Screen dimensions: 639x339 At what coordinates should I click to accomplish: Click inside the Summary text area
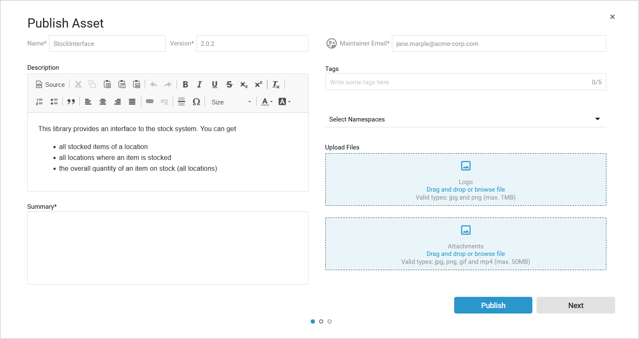click(x=168, y=248)
